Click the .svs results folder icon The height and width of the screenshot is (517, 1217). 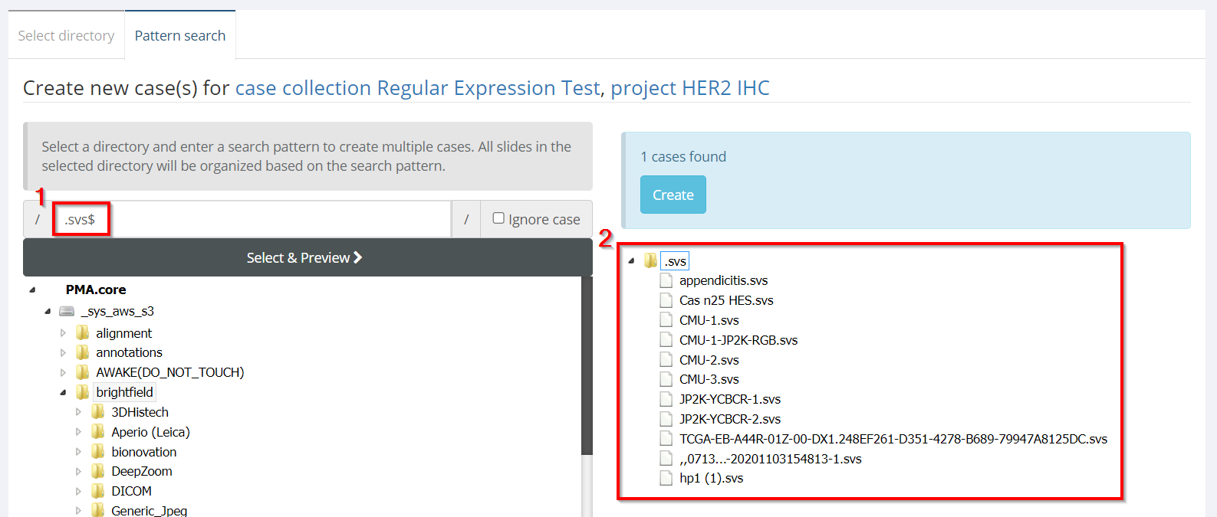pyautogui.click(x=650, y=261)
